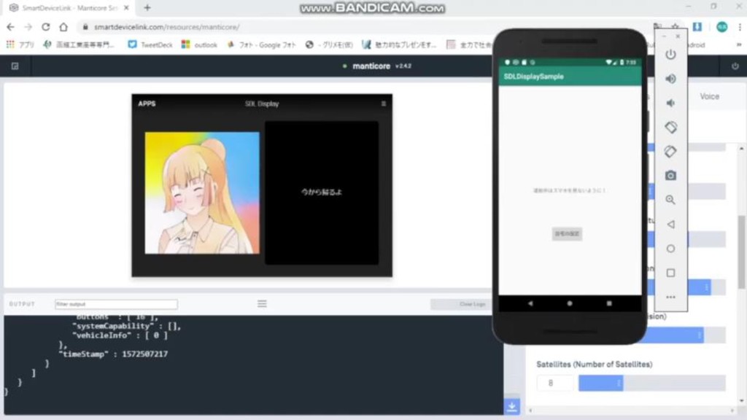The width and height of the screenshot is (747, 420).
Task: Take emulator screenshot with camera icon
Action: click(670, 176)
